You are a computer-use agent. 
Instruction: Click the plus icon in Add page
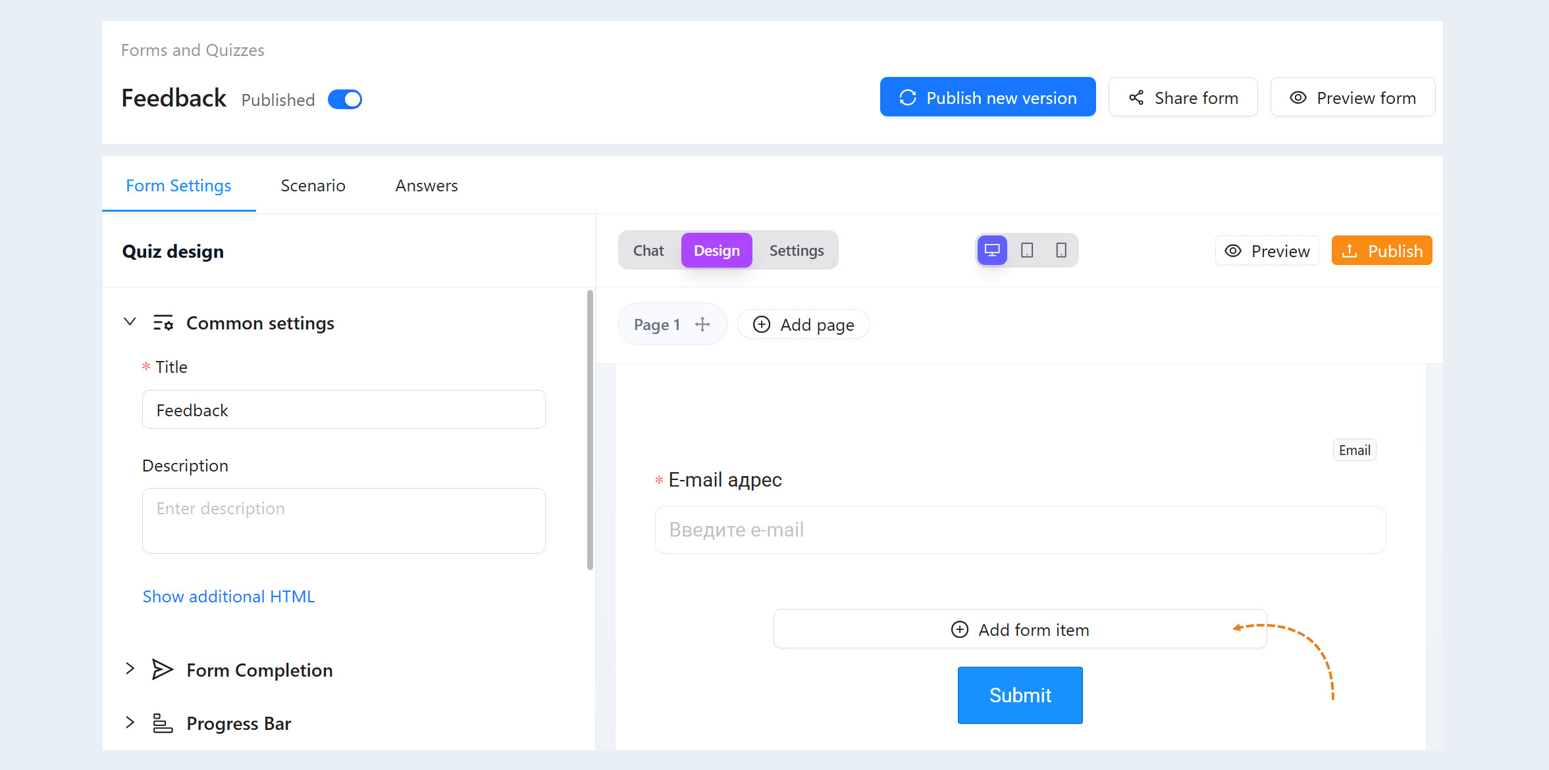pos(762,324)
